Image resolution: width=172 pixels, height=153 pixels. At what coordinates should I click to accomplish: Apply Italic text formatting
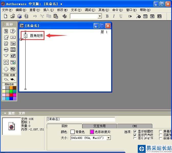click(x=114, y=16)
